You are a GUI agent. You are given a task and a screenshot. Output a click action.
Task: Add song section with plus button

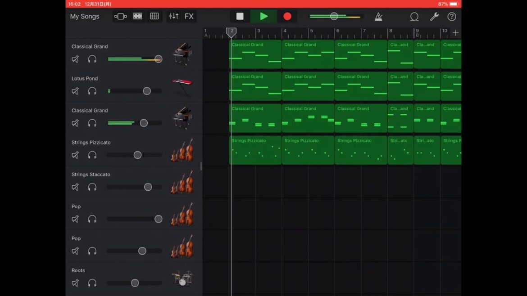click(x=455, y=33)
